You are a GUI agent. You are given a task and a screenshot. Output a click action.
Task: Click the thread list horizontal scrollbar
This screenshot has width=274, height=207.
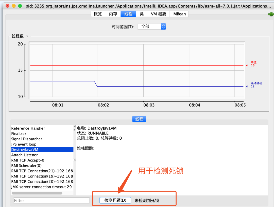pos(37,193)
